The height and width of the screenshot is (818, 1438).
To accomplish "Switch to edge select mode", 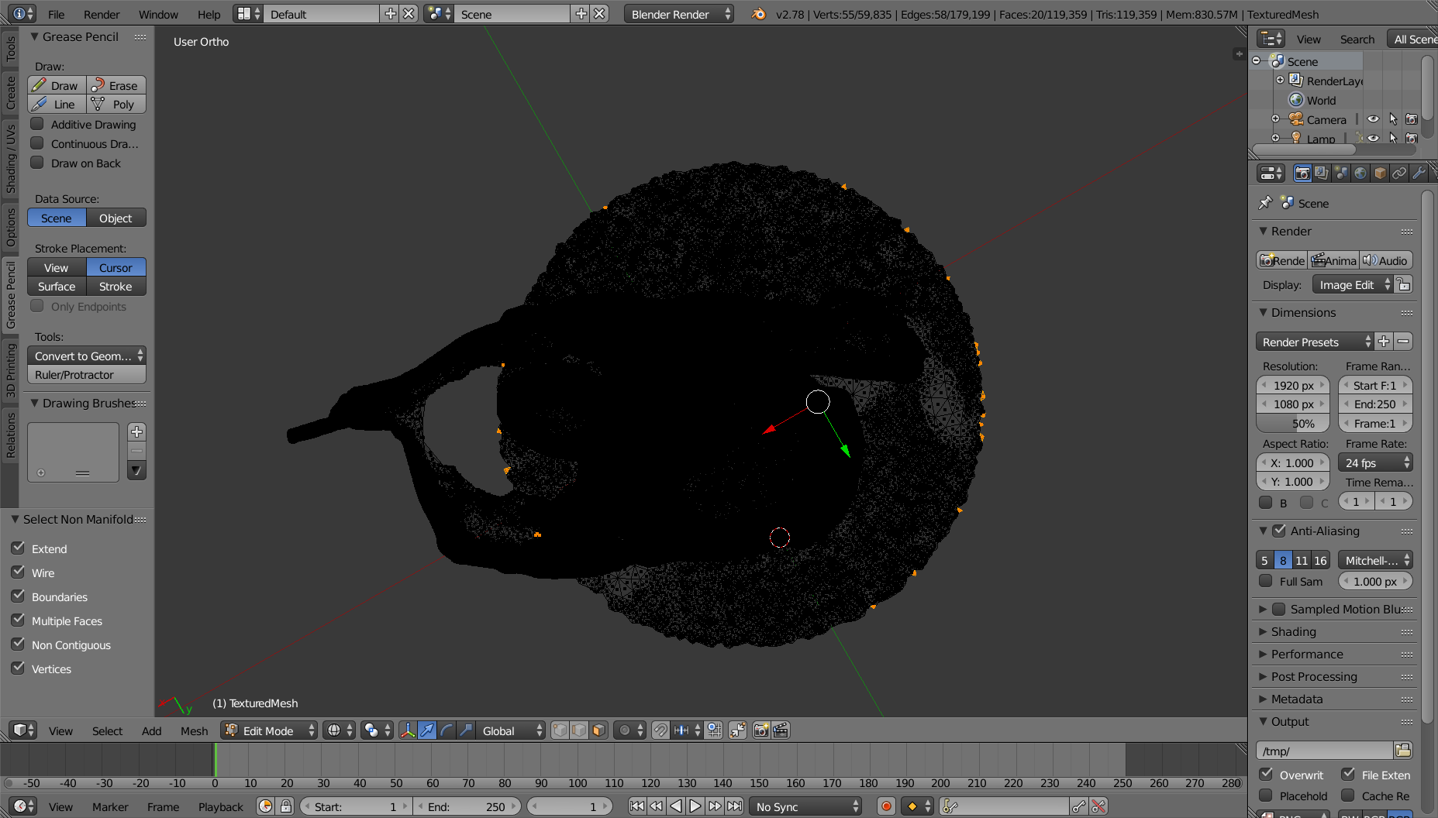I will pyautogui.click(x=579, y=730).
